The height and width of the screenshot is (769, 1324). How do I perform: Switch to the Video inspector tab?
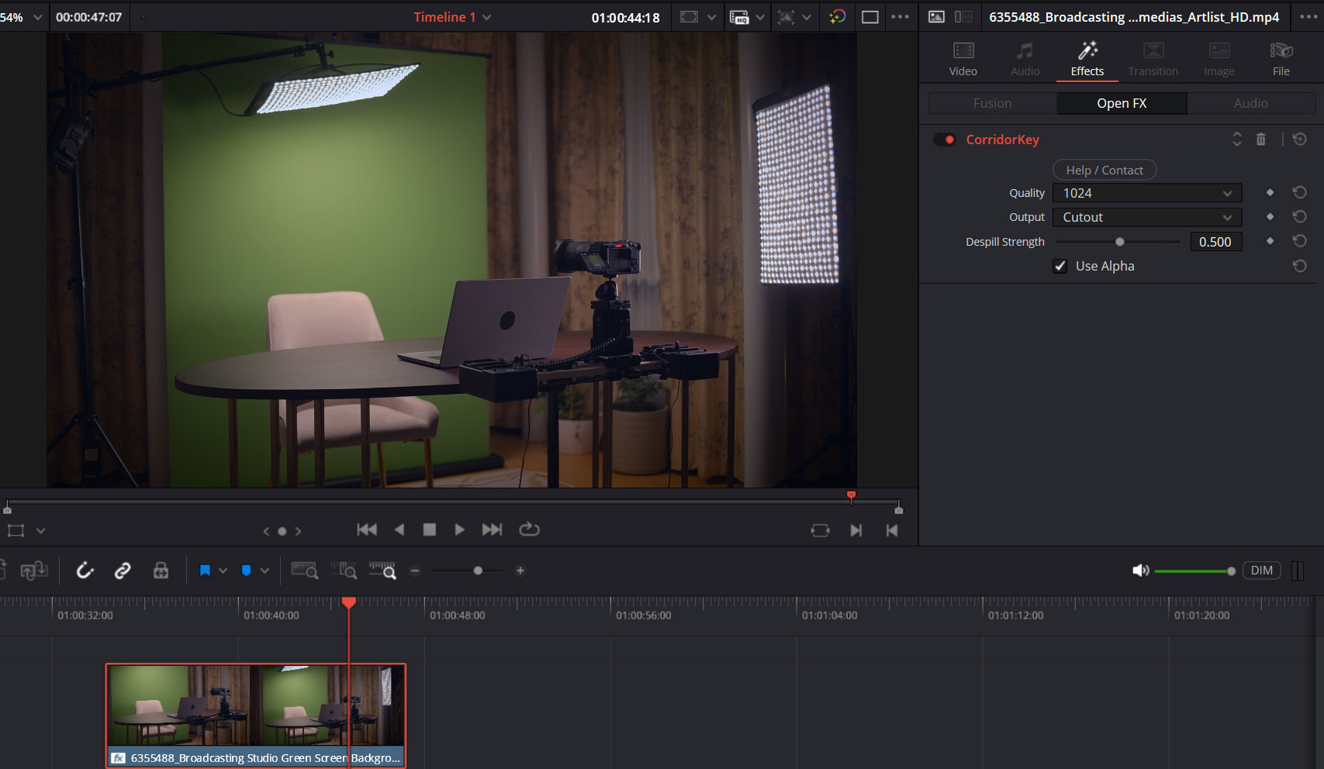tap(963, 59)
